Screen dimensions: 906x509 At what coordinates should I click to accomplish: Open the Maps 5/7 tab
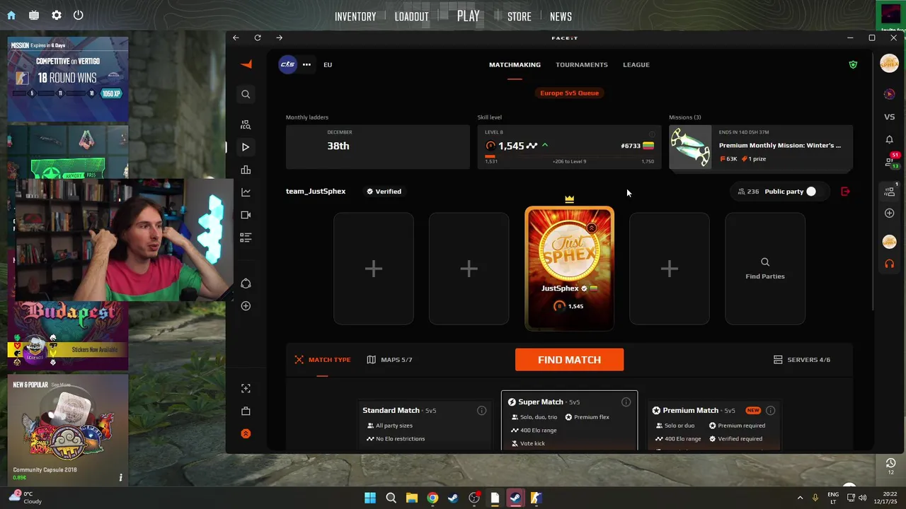pyautogui.click(x=389, y=360)
